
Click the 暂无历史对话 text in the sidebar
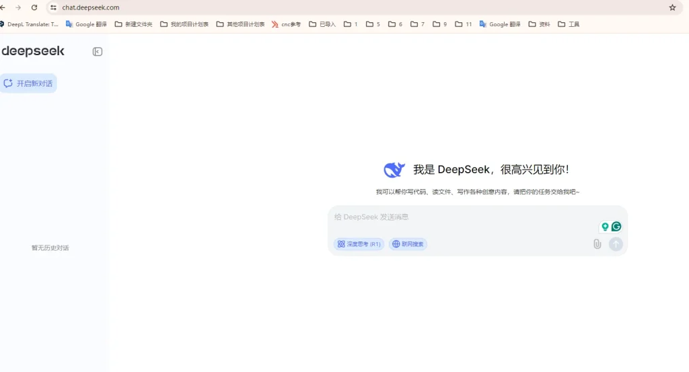tap(50, 248)
